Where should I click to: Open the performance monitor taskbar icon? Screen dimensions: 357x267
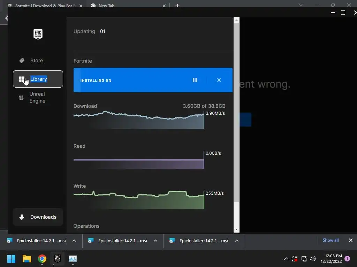click(73, 259)
